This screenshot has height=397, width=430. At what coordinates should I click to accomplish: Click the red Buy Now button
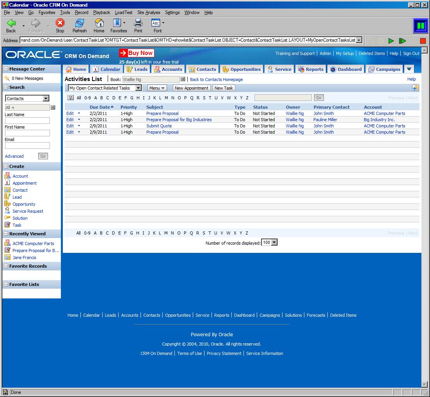click(x=137, y=53)
